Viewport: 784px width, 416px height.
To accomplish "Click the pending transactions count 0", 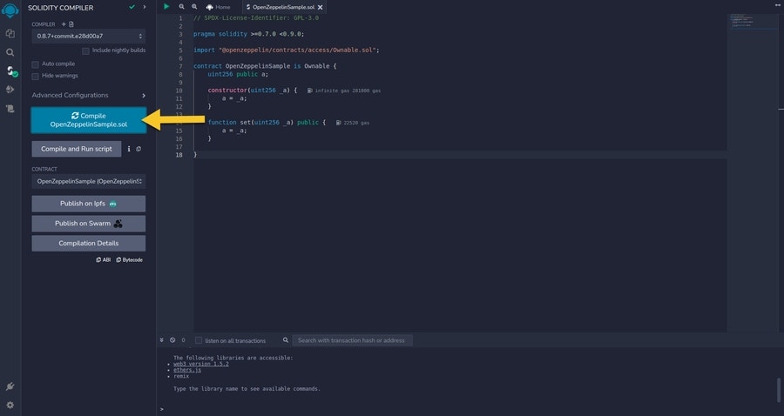I will point(183,340).
